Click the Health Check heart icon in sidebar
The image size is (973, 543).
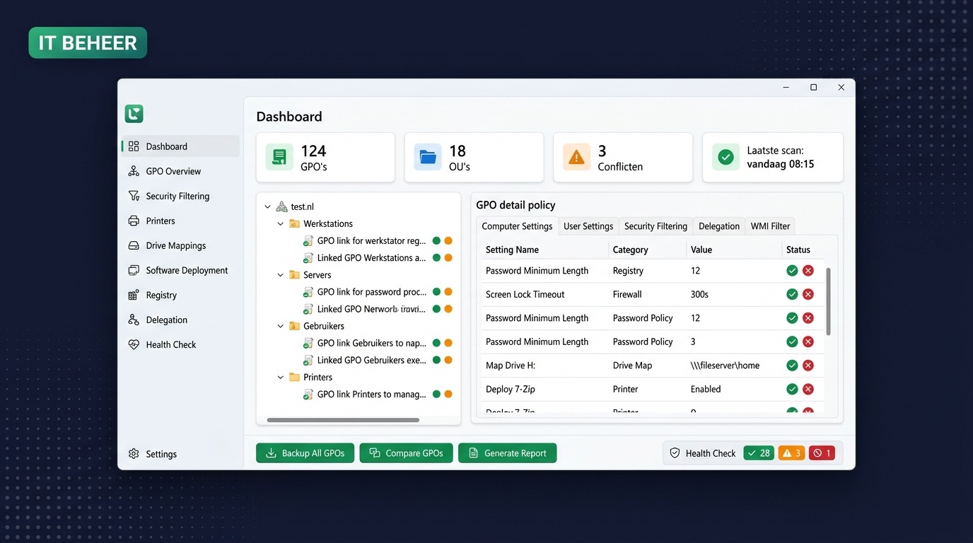coord(134,344)
